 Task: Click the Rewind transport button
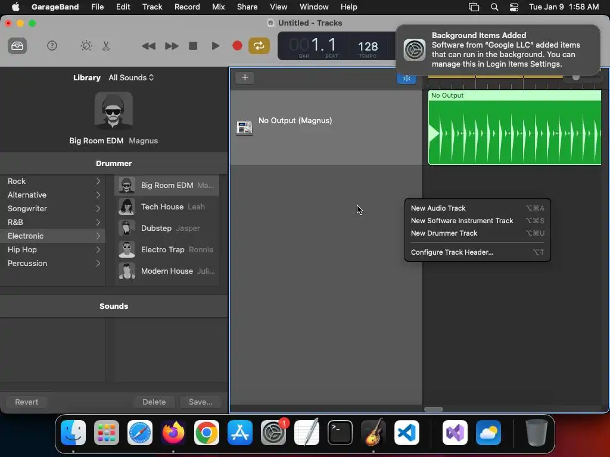[148, 46]
